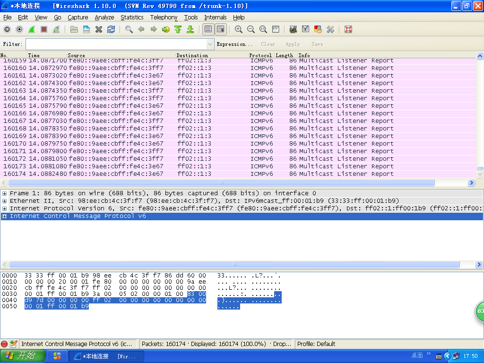Viewport: 484px width, 363px height.
Task: Packet details horizontal scrollbar thumb
Action: pos(234,265)
